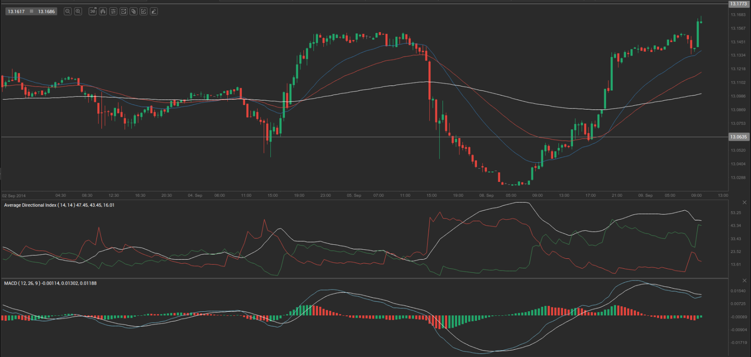Click the duplicate chart icon
Image resolution: width=751 pixels, height=357 pixels.
133,11
